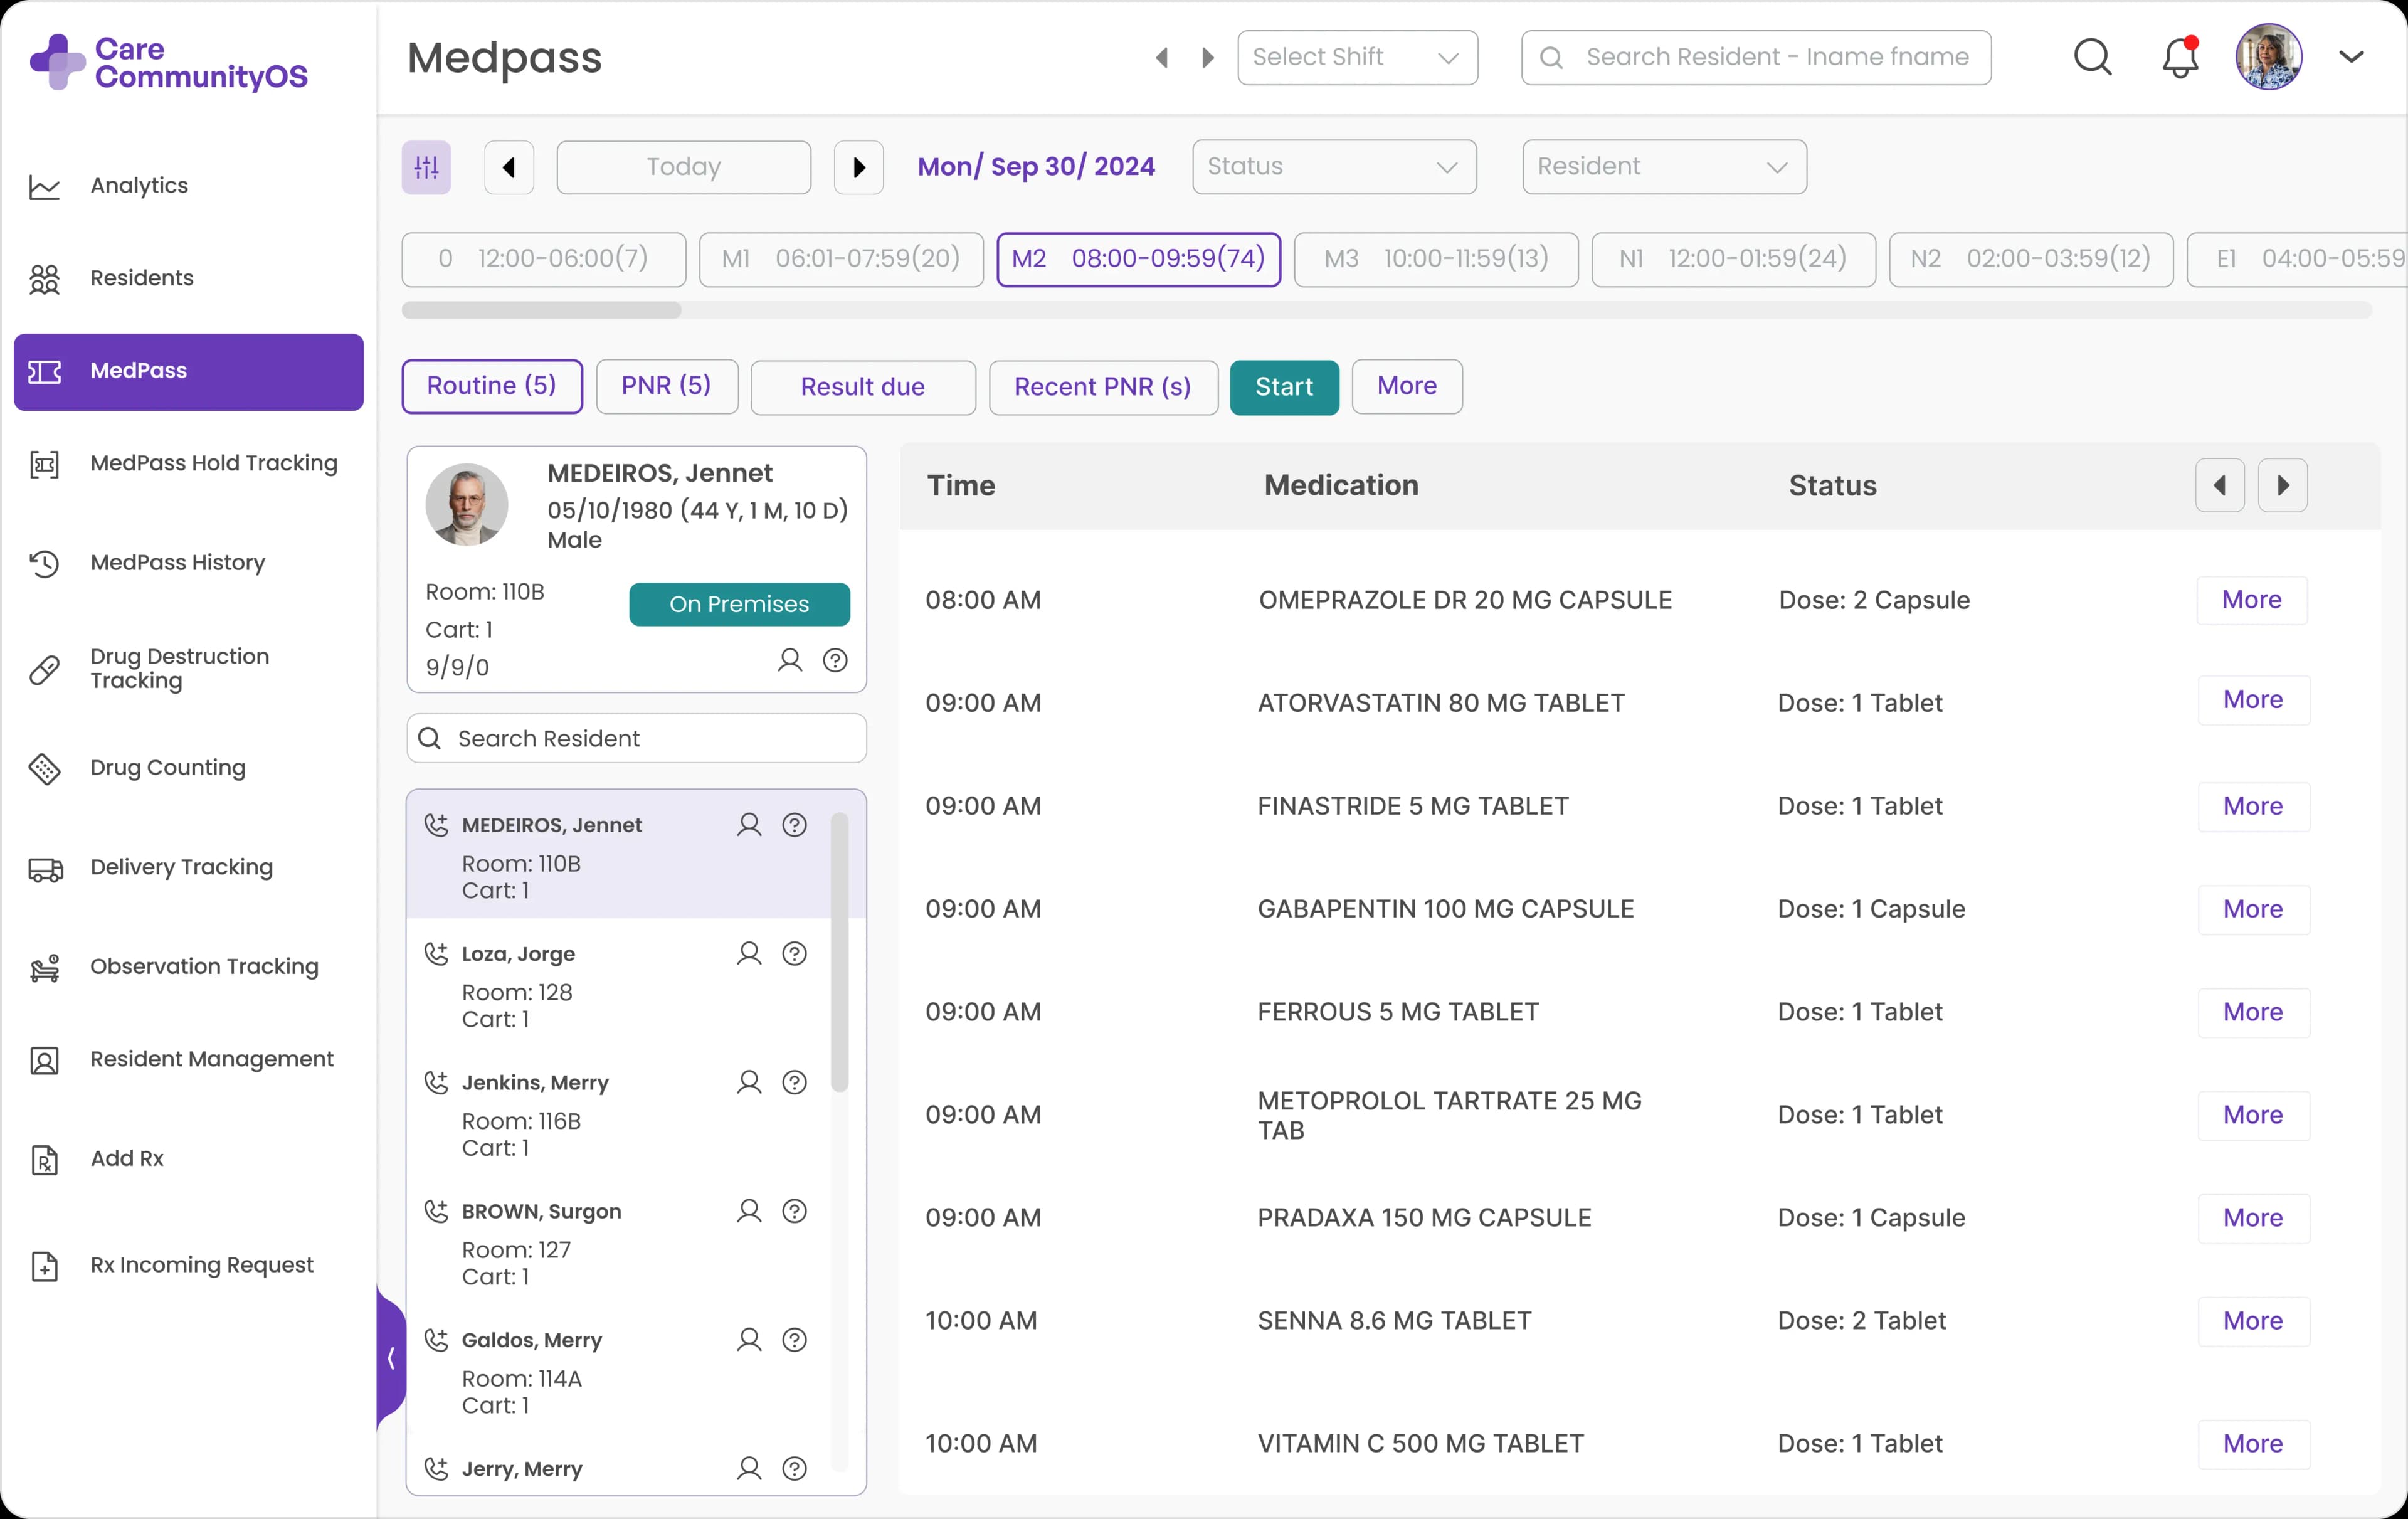Click the help icon in MEDEIROS profile card
The image size is (2408, 1519).
(x=835, y=660)
